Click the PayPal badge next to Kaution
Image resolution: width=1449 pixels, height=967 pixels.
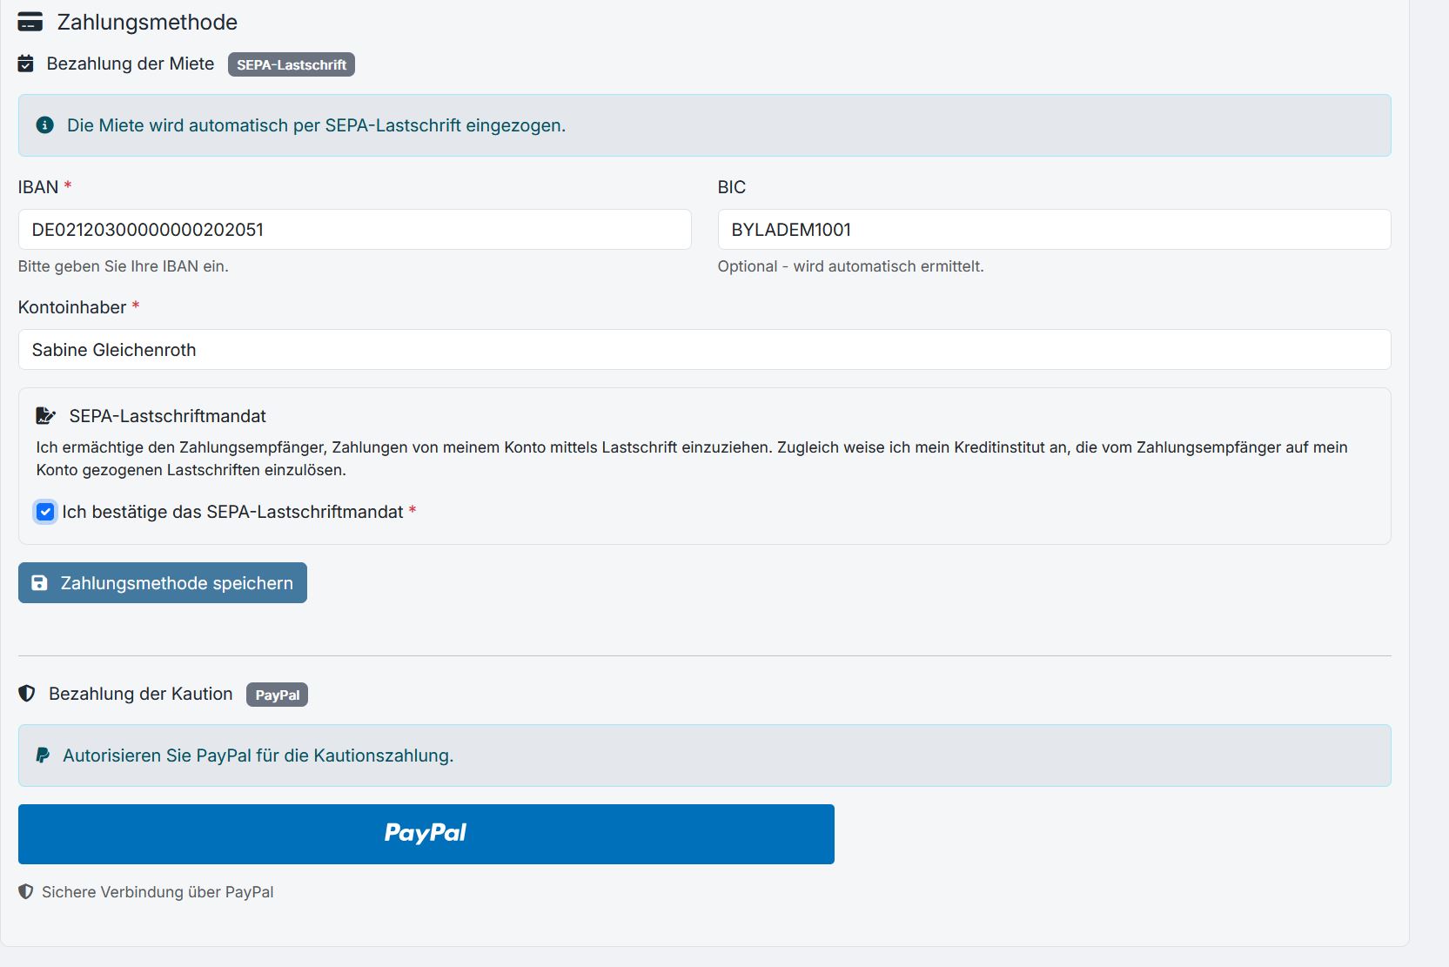277,695
